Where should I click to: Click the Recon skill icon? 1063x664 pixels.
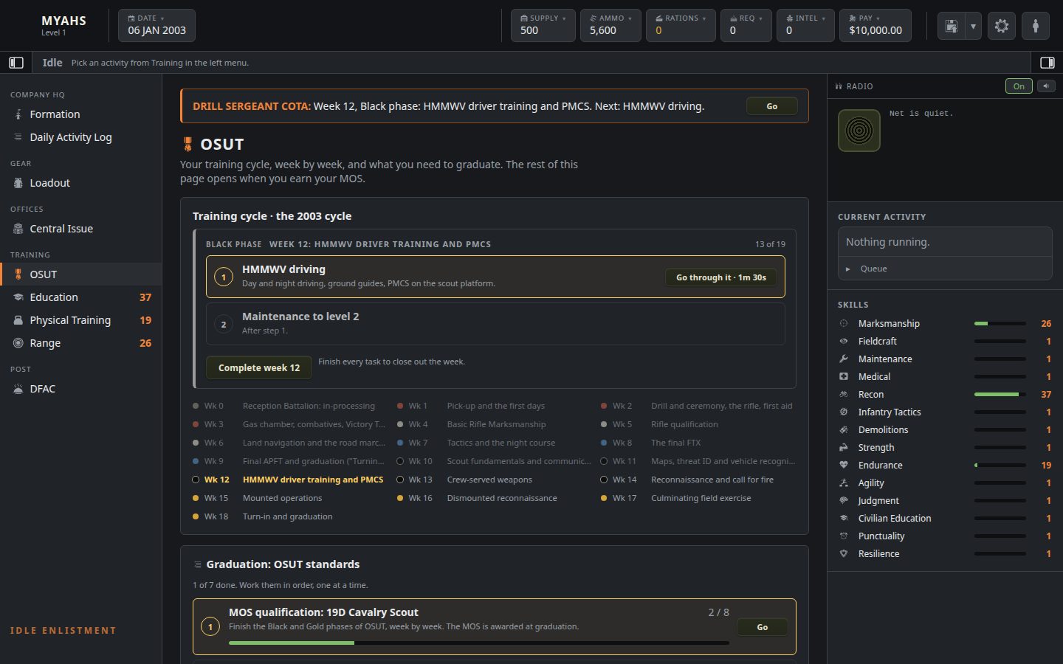pyautogui.click(x=844, y=394)
